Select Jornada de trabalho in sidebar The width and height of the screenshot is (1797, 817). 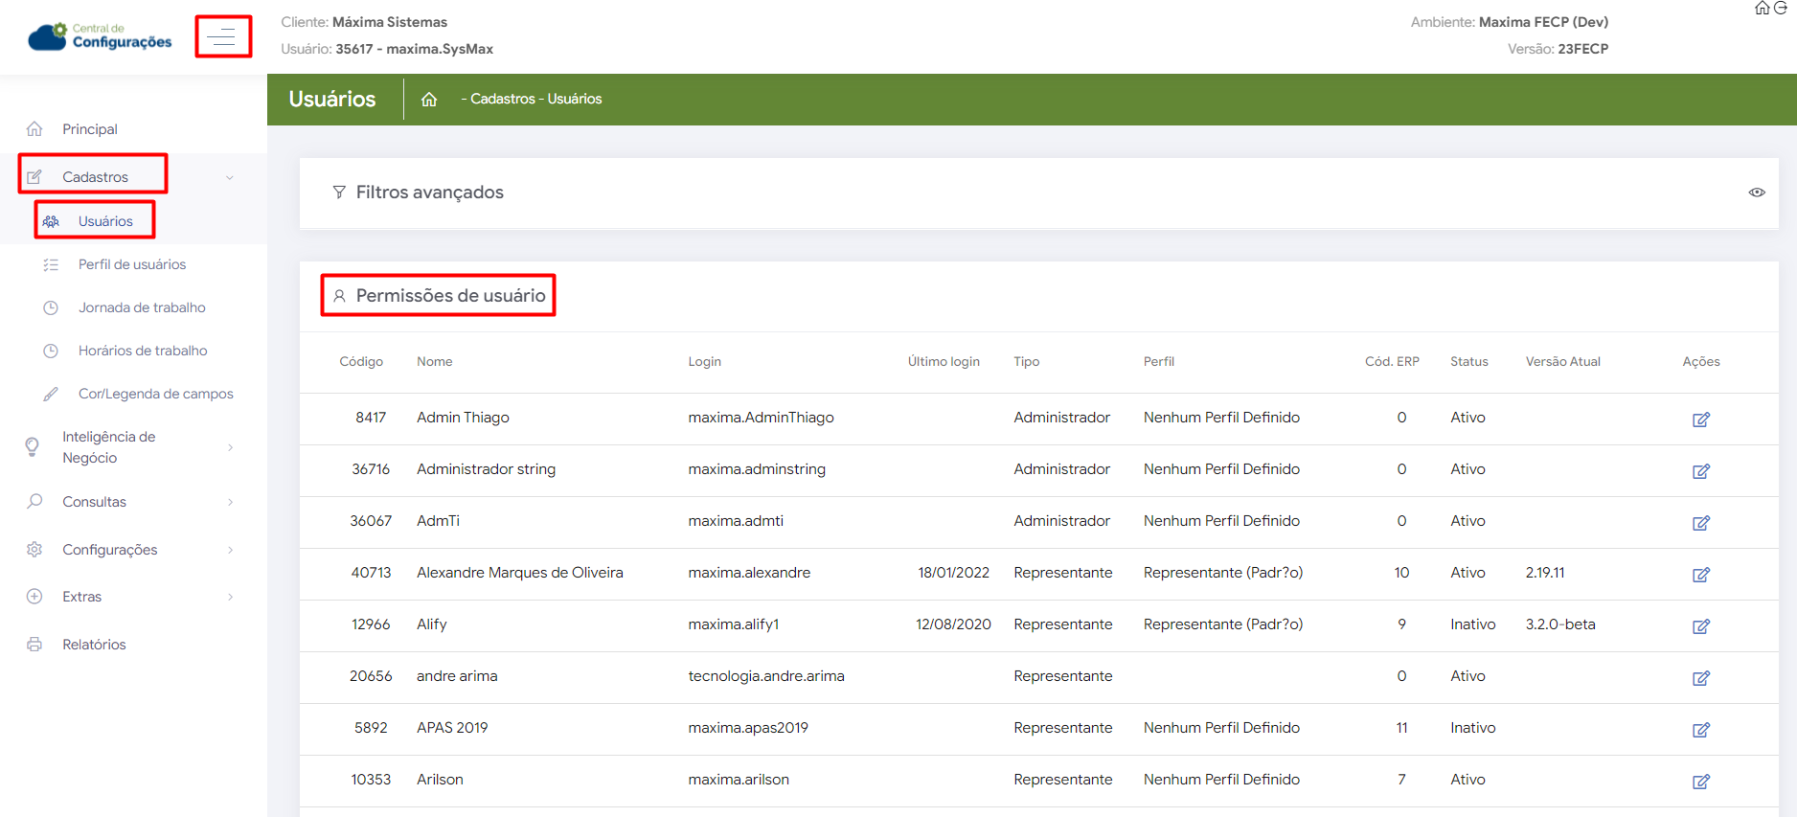click(142, 307)
